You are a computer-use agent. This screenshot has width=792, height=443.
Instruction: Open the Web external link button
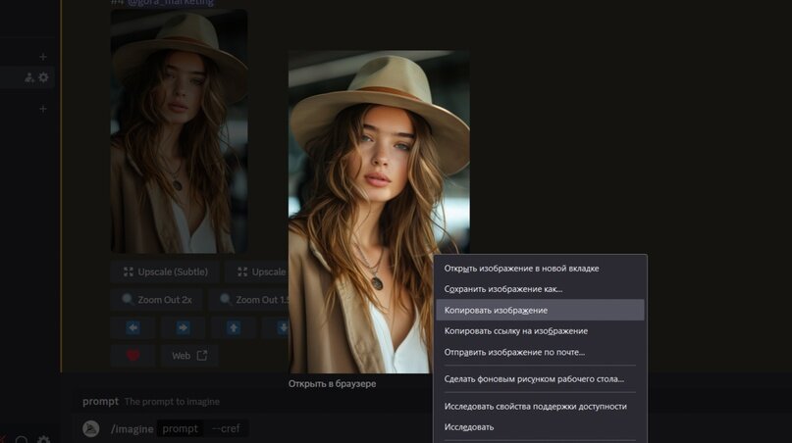pyautogui.click(x=189, y=356)
